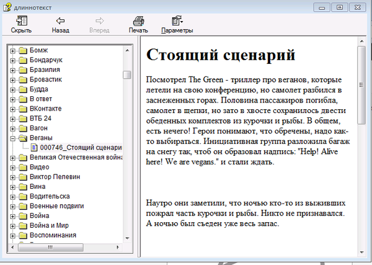Image resolution: width=372 pixels, height=265 pixels.
Task: Select the Бондарчук tree item
Action: [x=46, y=60]
